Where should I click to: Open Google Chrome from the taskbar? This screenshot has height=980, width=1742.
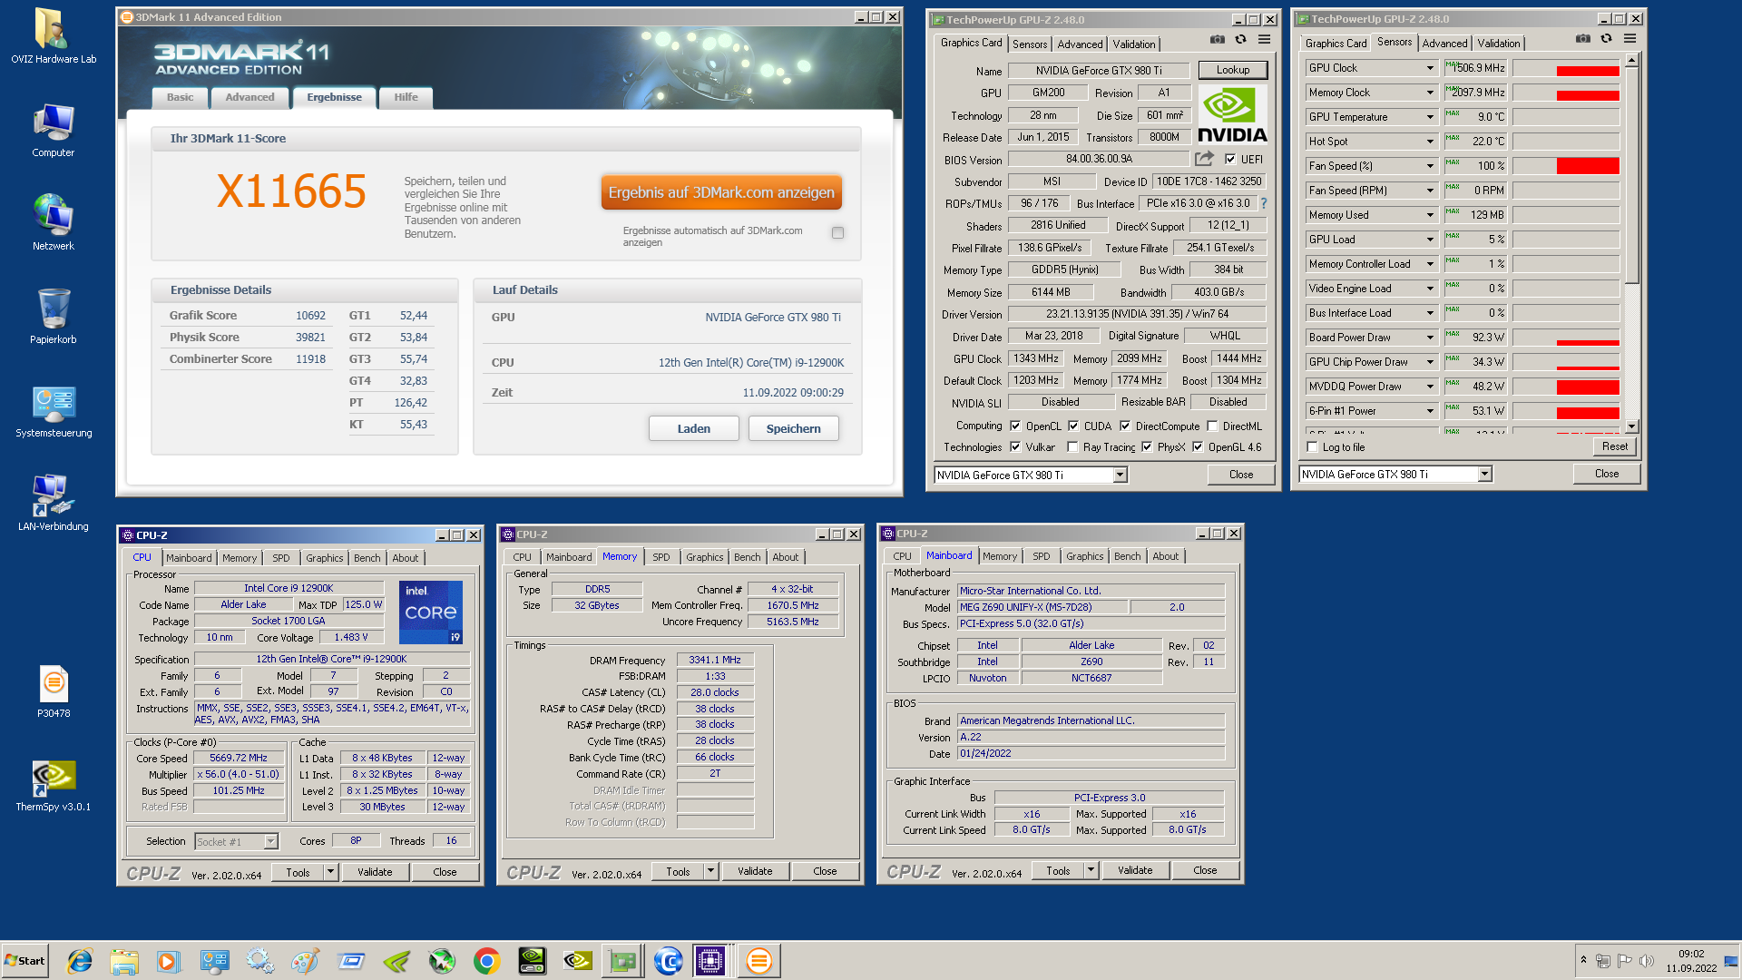(487, 961)
